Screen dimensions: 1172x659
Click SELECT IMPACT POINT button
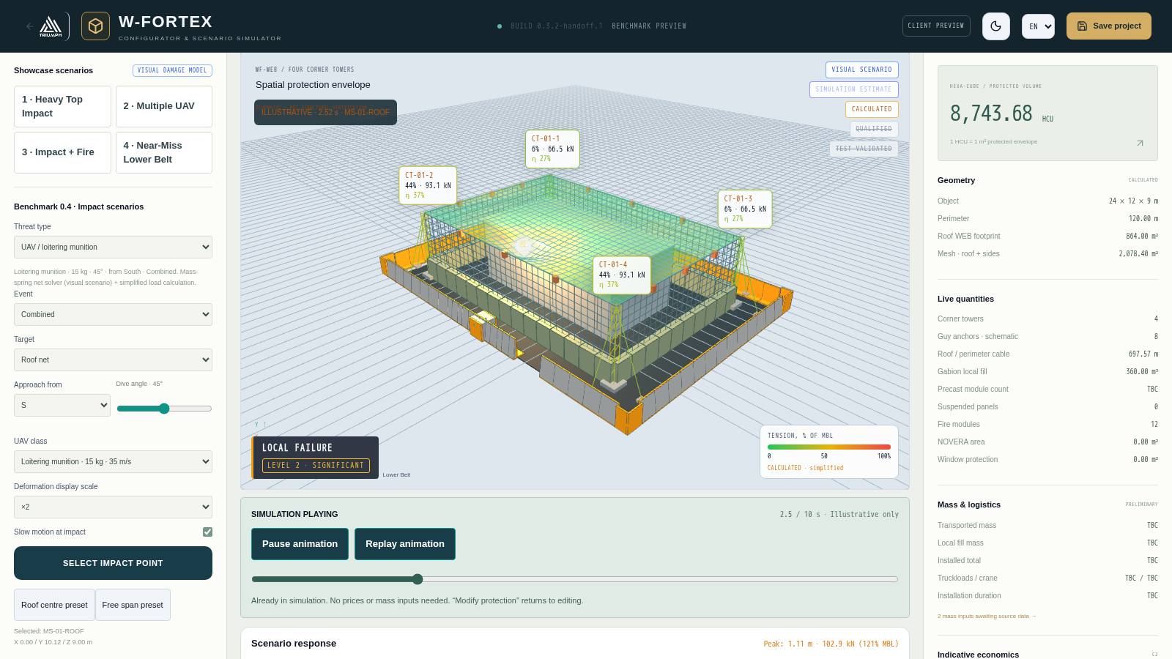[113, 563]
